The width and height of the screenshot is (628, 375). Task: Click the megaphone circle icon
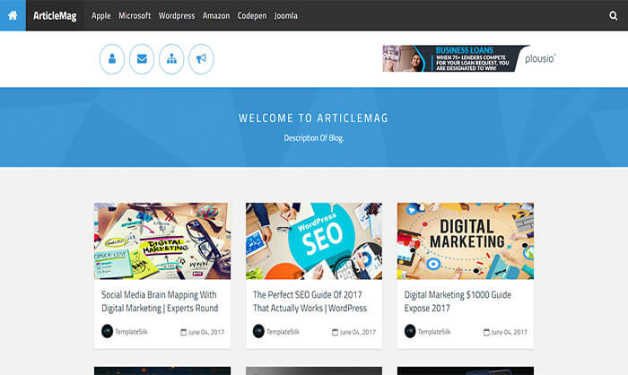point(201,59)
